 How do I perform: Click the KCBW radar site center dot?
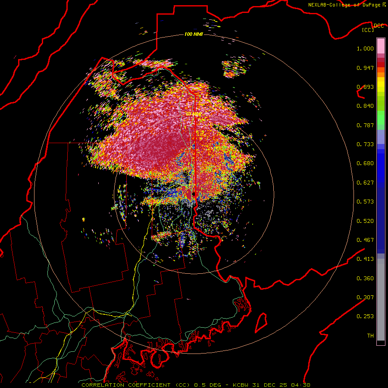pyautogui.click(x=193, y=194)
